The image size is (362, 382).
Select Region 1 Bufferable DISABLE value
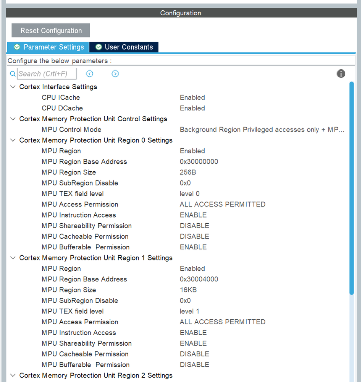[195, 365]
